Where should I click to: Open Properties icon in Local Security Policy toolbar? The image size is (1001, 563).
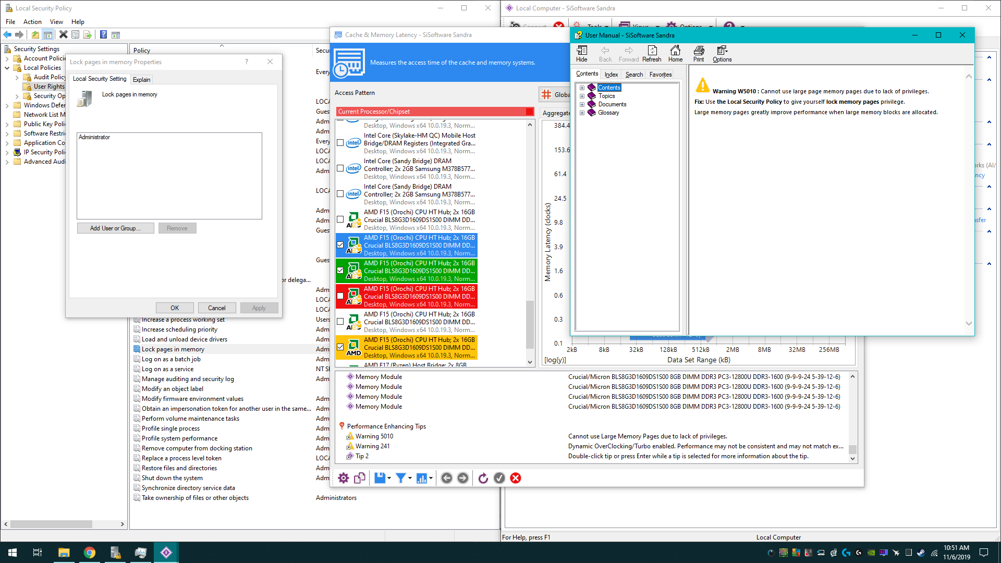(76, 35)
